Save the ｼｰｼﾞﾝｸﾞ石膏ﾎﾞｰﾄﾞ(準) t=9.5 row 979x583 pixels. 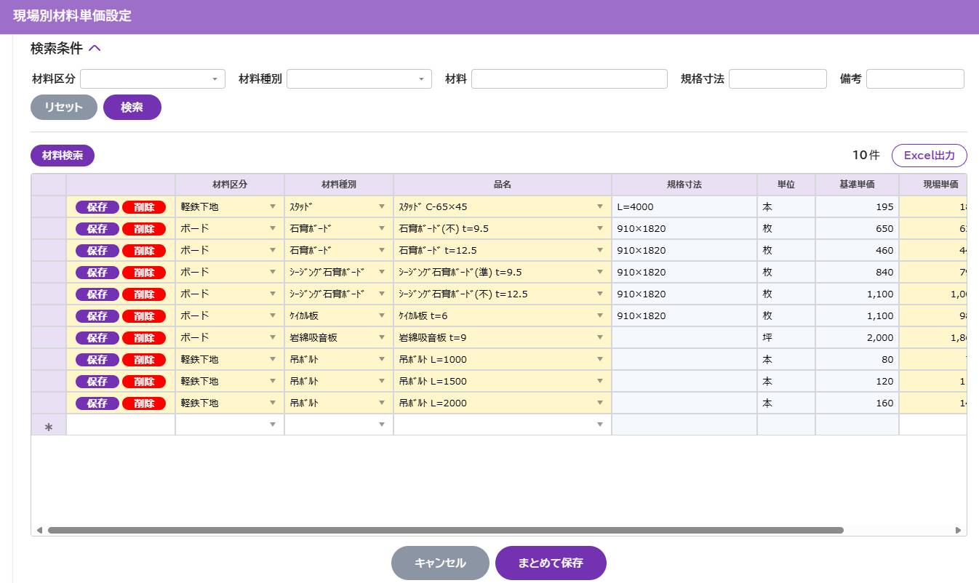point(97,273)
